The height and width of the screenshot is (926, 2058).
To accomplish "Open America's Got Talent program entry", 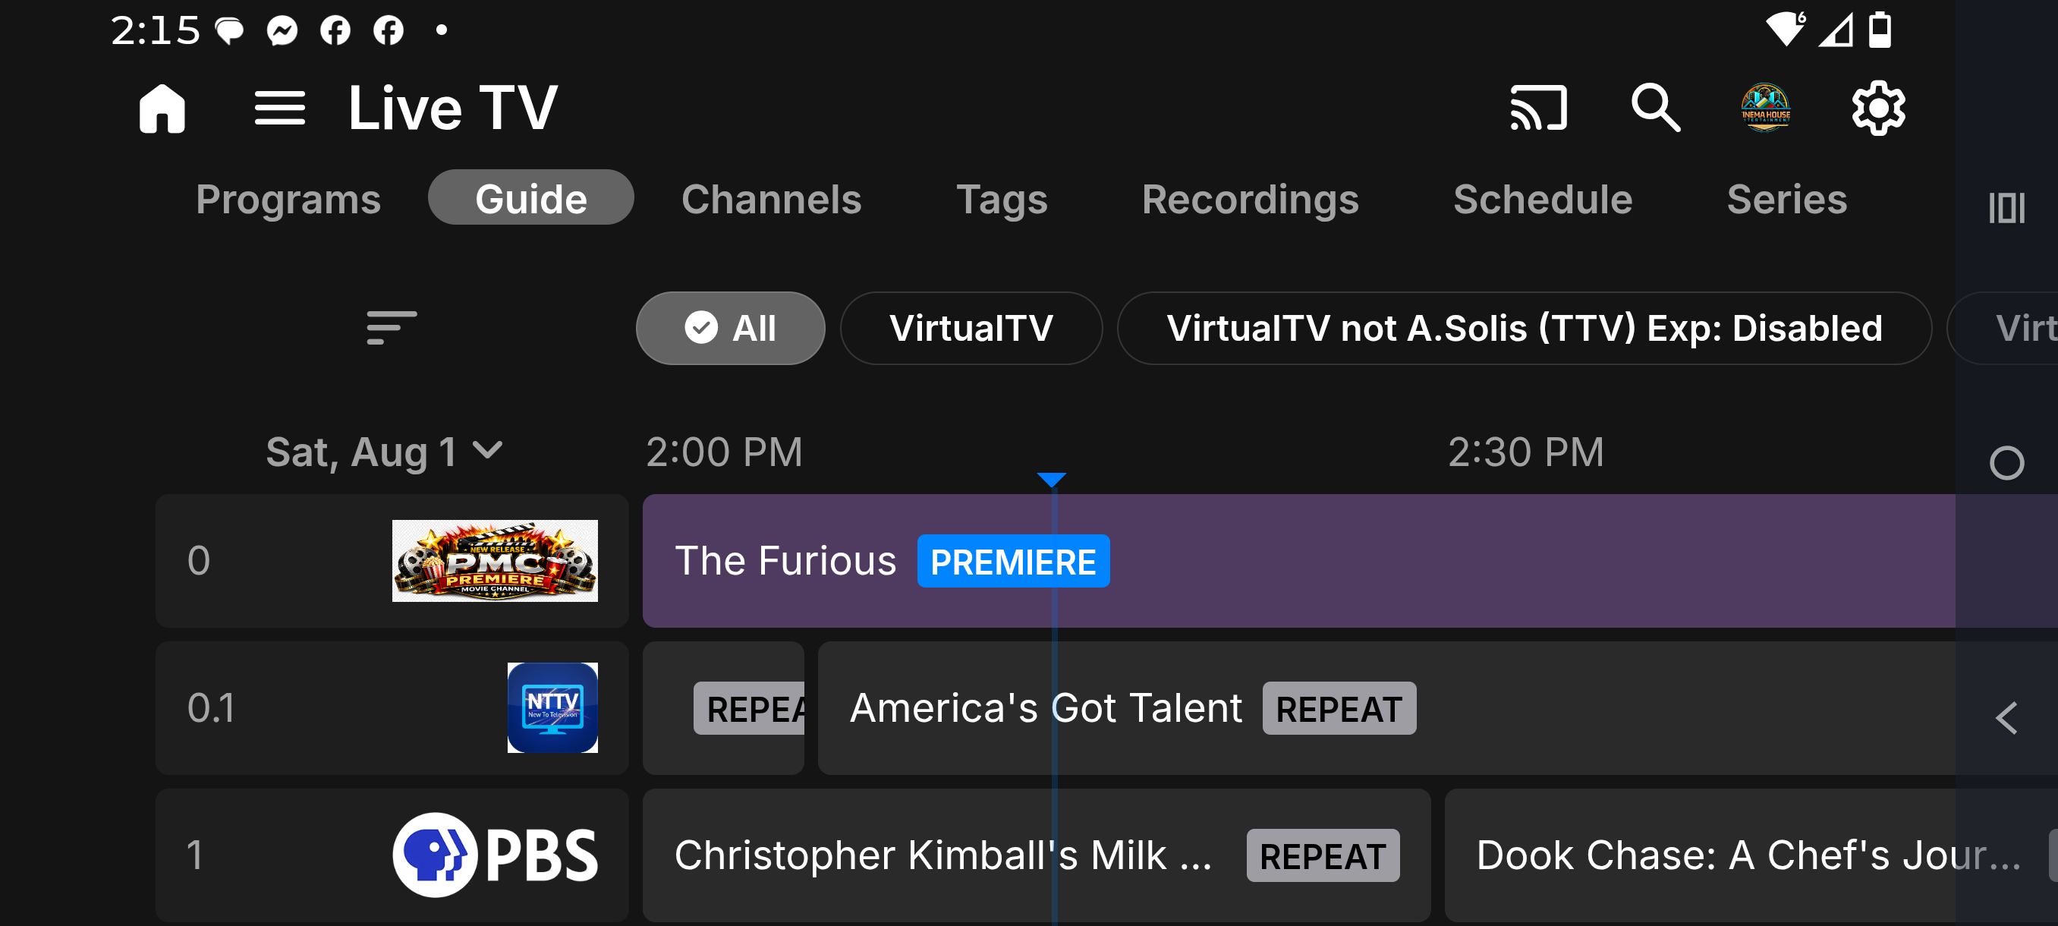I will 1387,708.
